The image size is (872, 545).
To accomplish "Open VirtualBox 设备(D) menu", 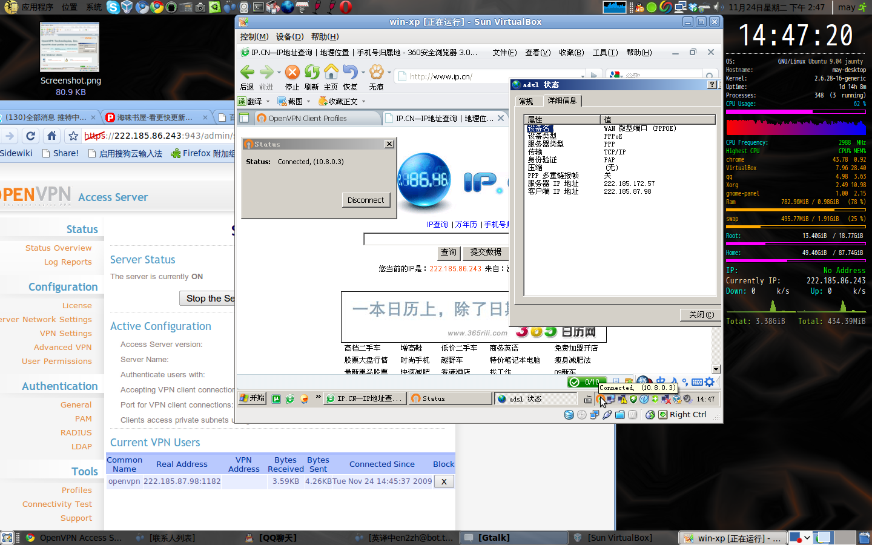I will [x=289, y=37].
